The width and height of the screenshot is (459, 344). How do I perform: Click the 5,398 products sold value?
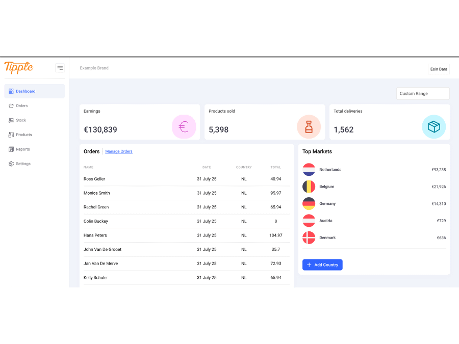(218, 129)
